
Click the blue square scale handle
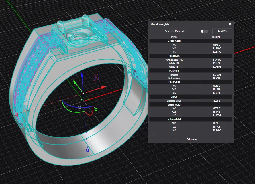87,150
